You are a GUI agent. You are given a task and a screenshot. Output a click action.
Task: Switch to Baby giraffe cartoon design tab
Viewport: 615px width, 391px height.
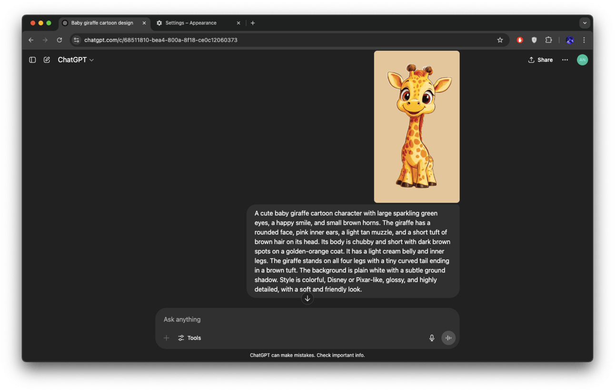(104, 23)
